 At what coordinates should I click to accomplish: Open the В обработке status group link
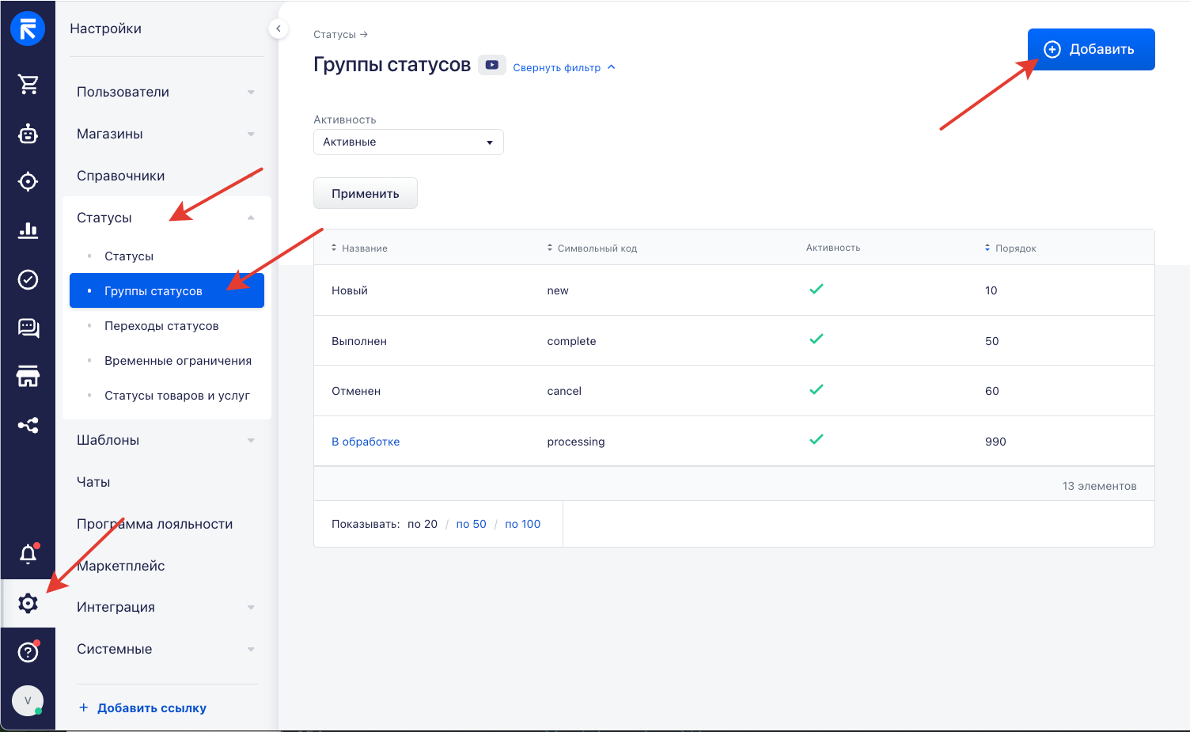pos(366,442)
